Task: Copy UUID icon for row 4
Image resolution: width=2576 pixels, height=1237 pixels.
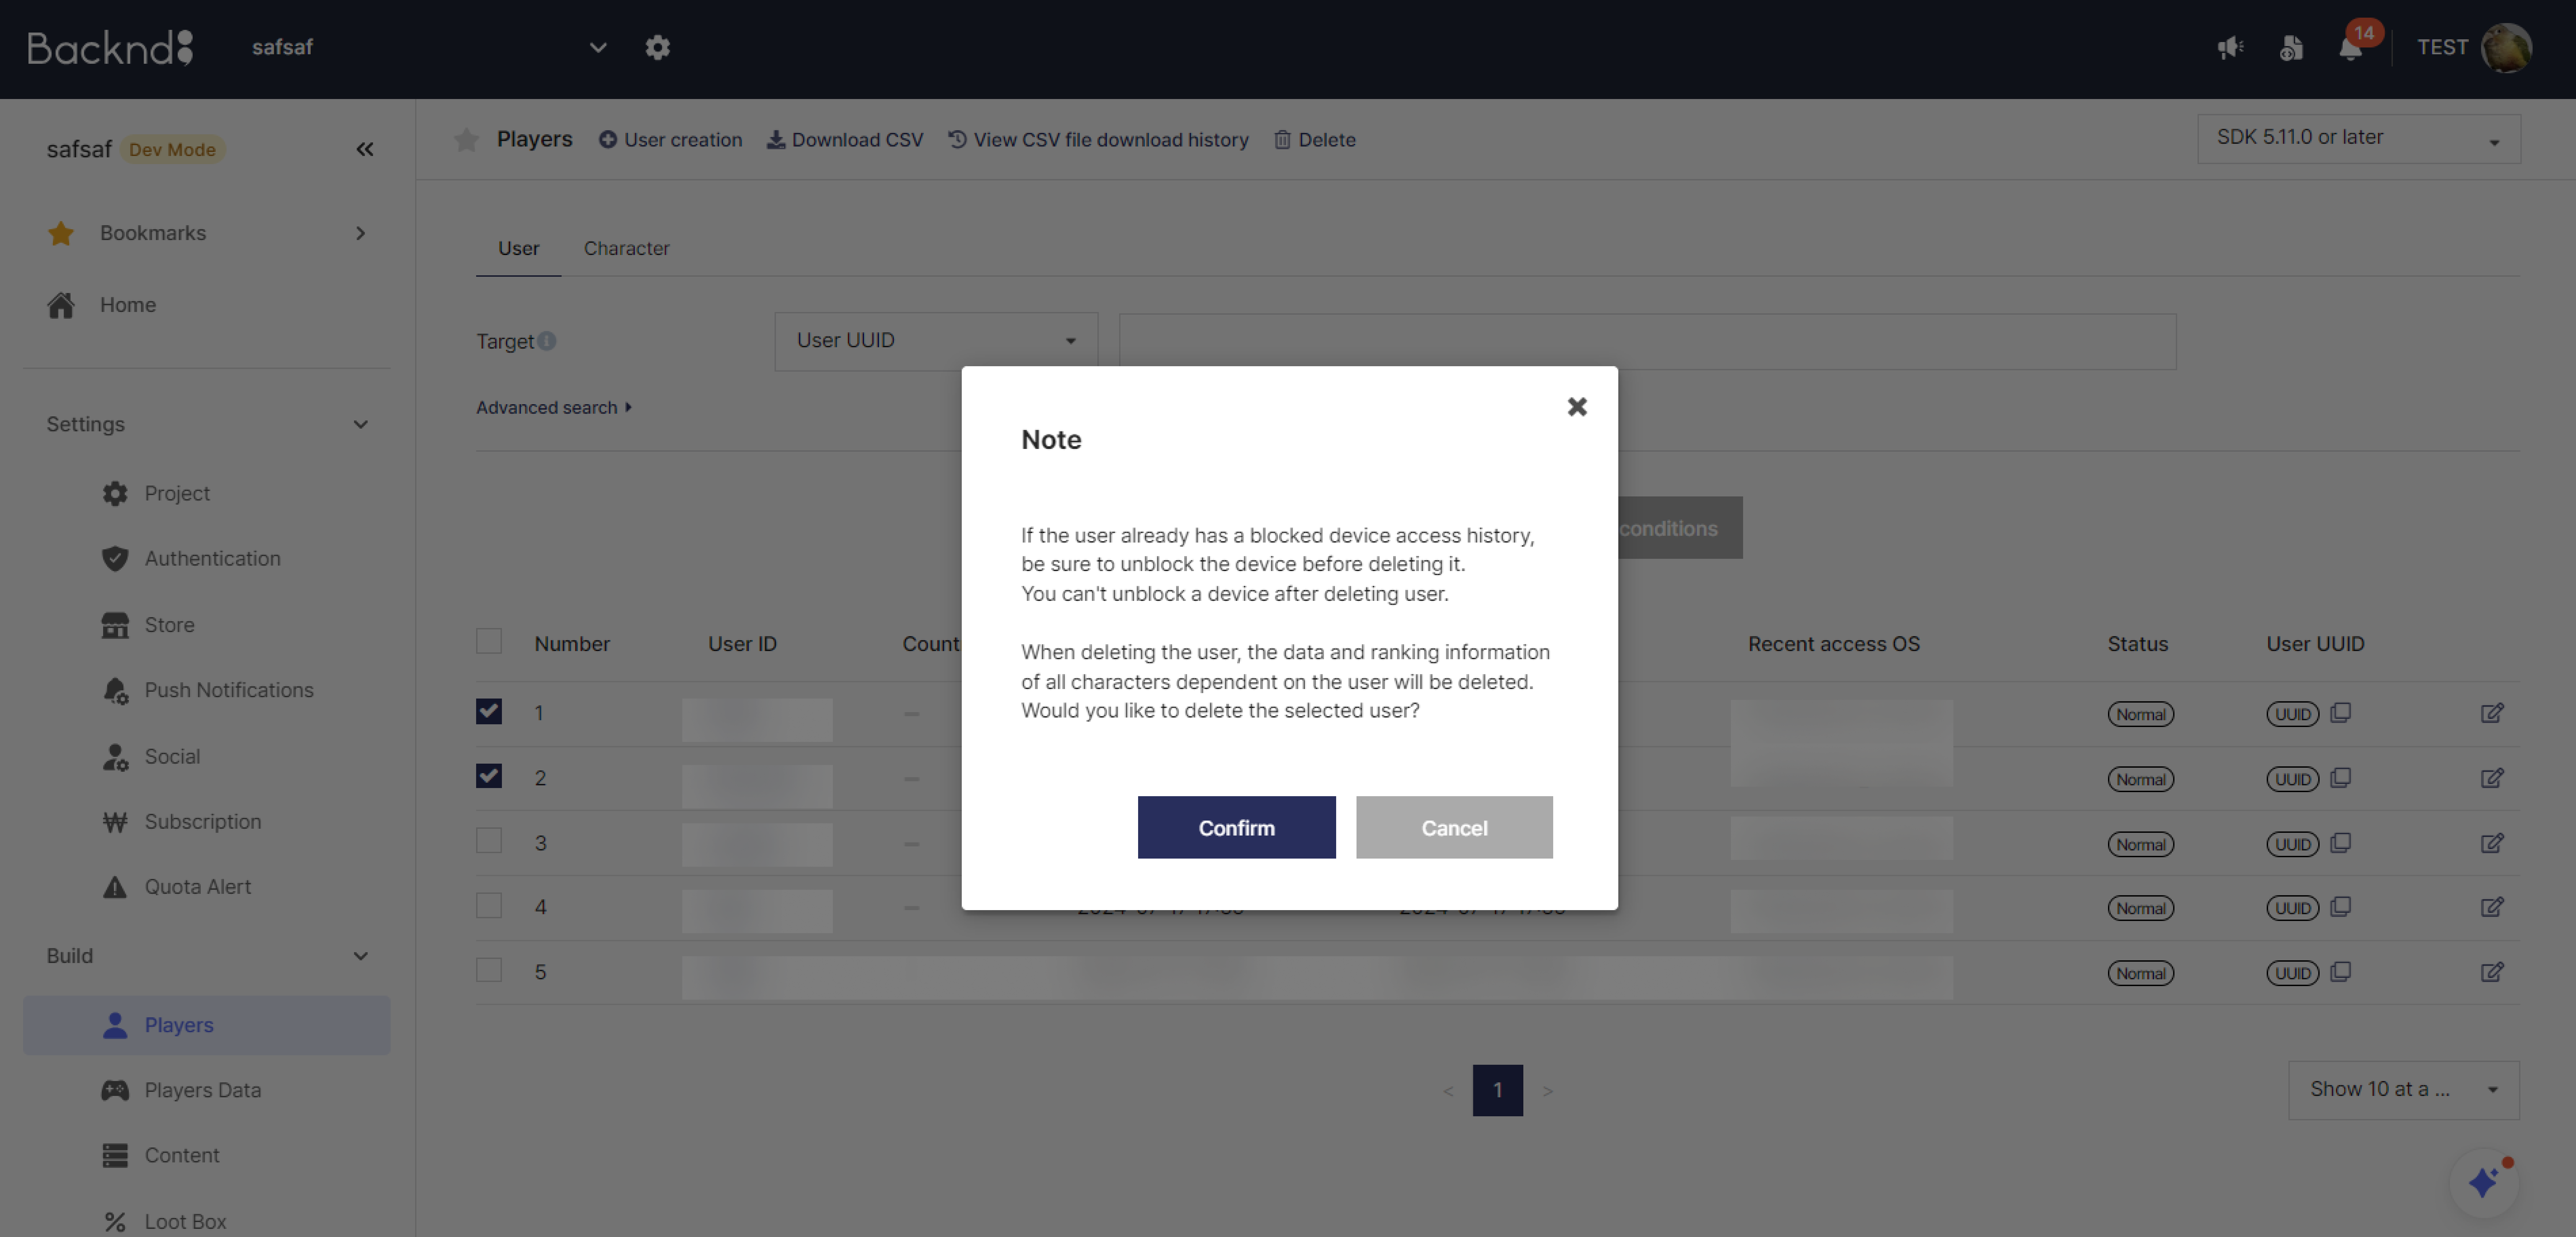Action: pyautogui.click(x=2340, y=907)
